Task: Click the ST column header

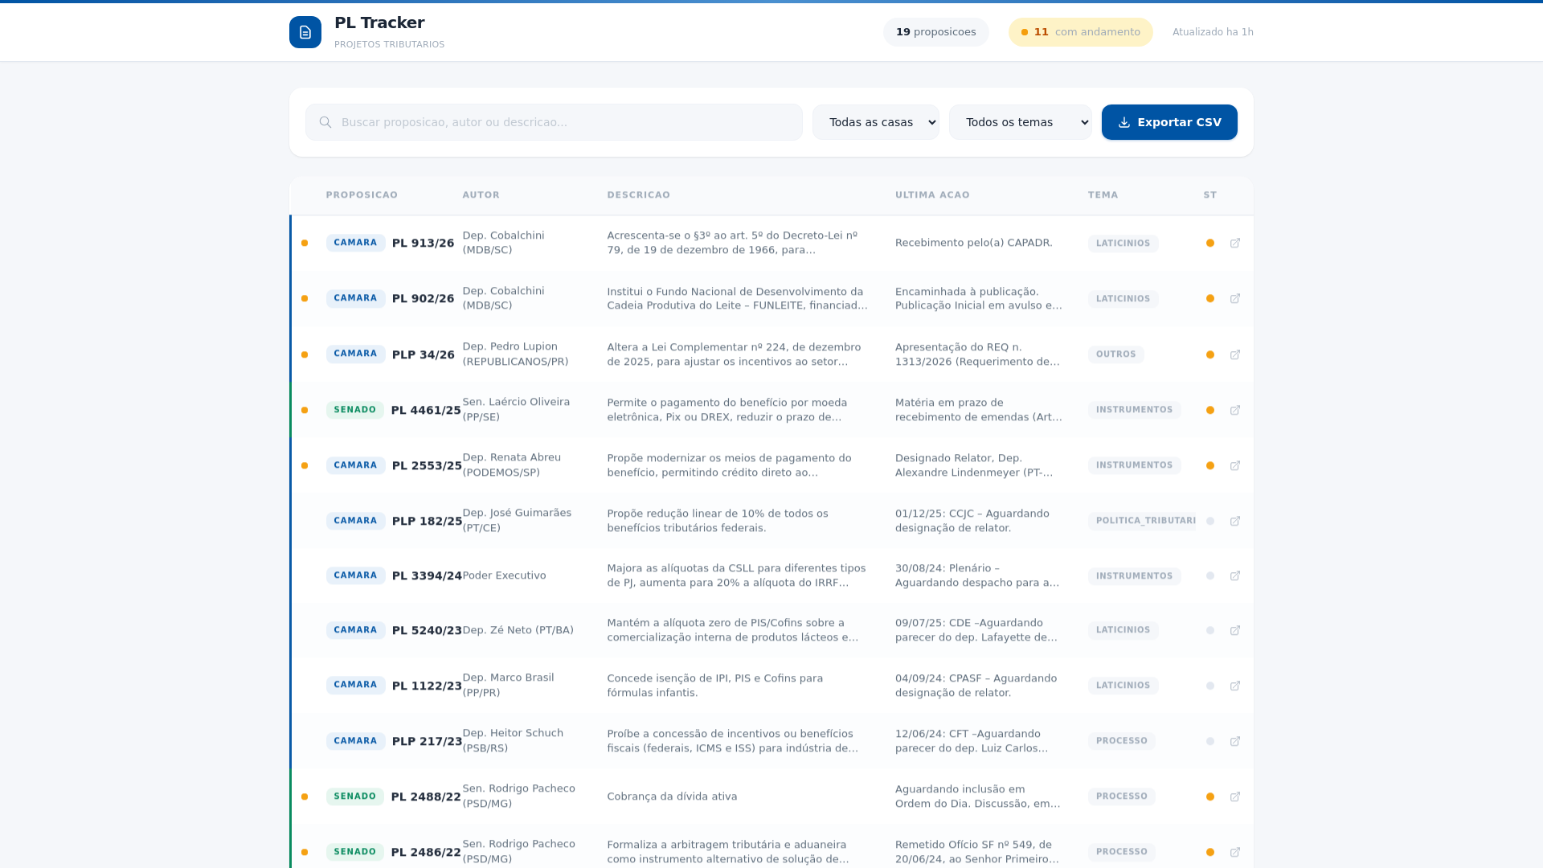Action: point(1210,195)
